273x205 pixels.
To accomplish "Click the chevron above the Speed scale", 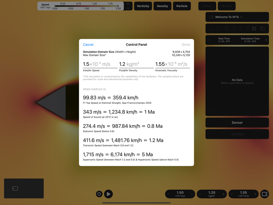I will (x=128, y=4).
